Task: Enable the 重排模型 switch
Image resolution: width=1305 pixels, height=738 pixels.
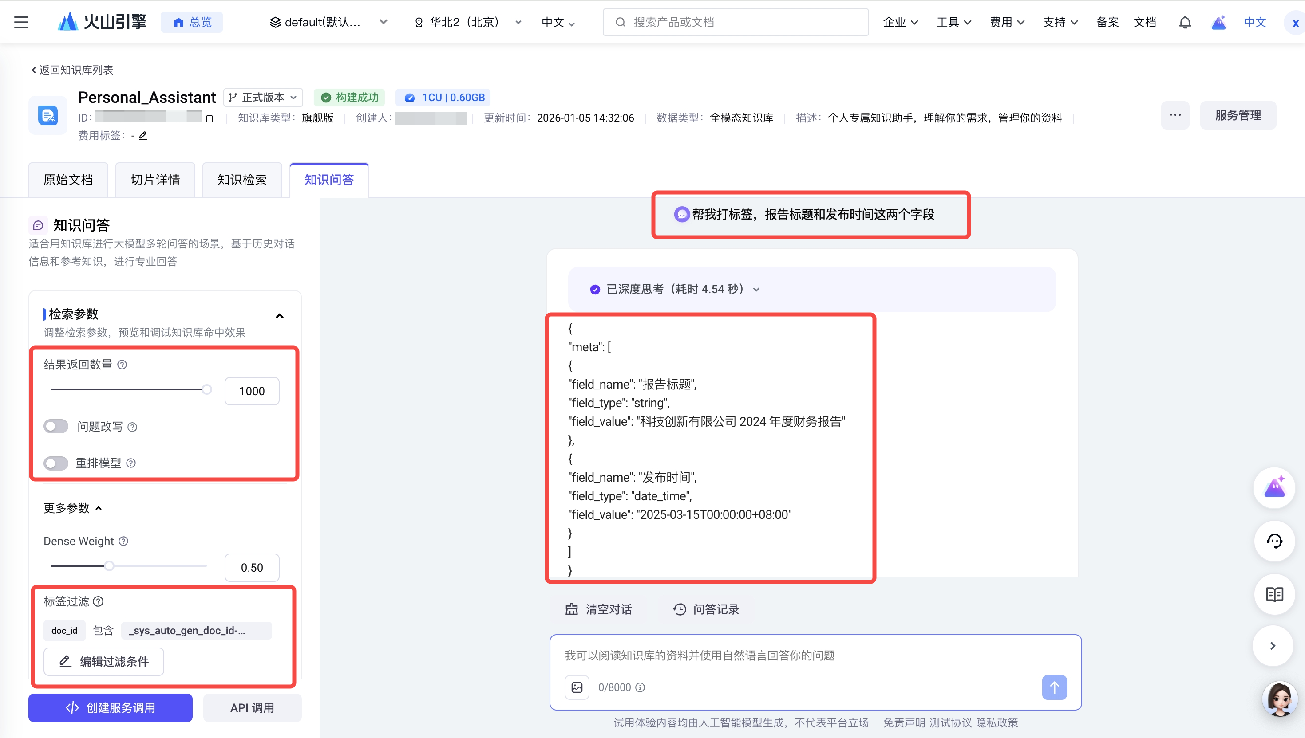Action: tap(56, 463)
